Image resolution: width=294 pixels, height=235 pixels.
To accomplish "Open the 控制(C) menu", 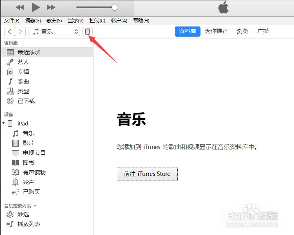I will (x=97, y=20).
